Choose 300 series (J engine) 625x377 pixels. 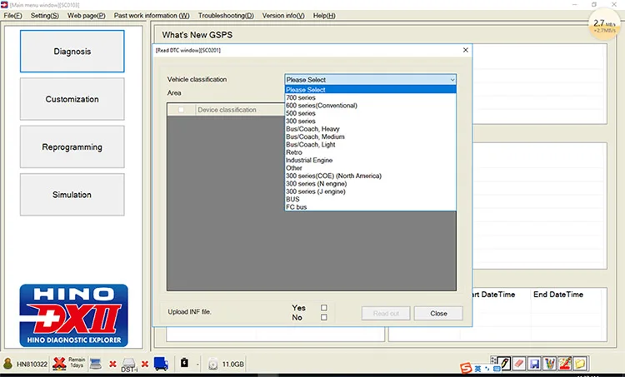point(370,191)
